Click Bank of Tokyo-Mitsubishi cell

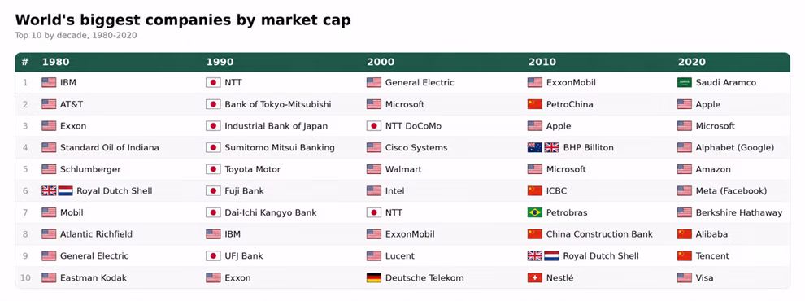pos(278,104)
